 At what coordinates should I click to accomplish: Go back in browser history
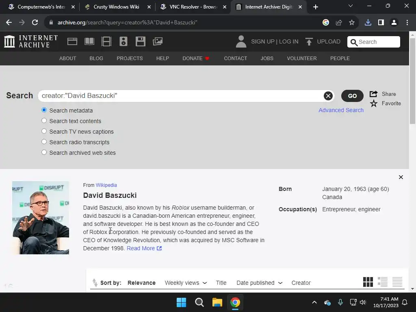click(x=9, y=23)
